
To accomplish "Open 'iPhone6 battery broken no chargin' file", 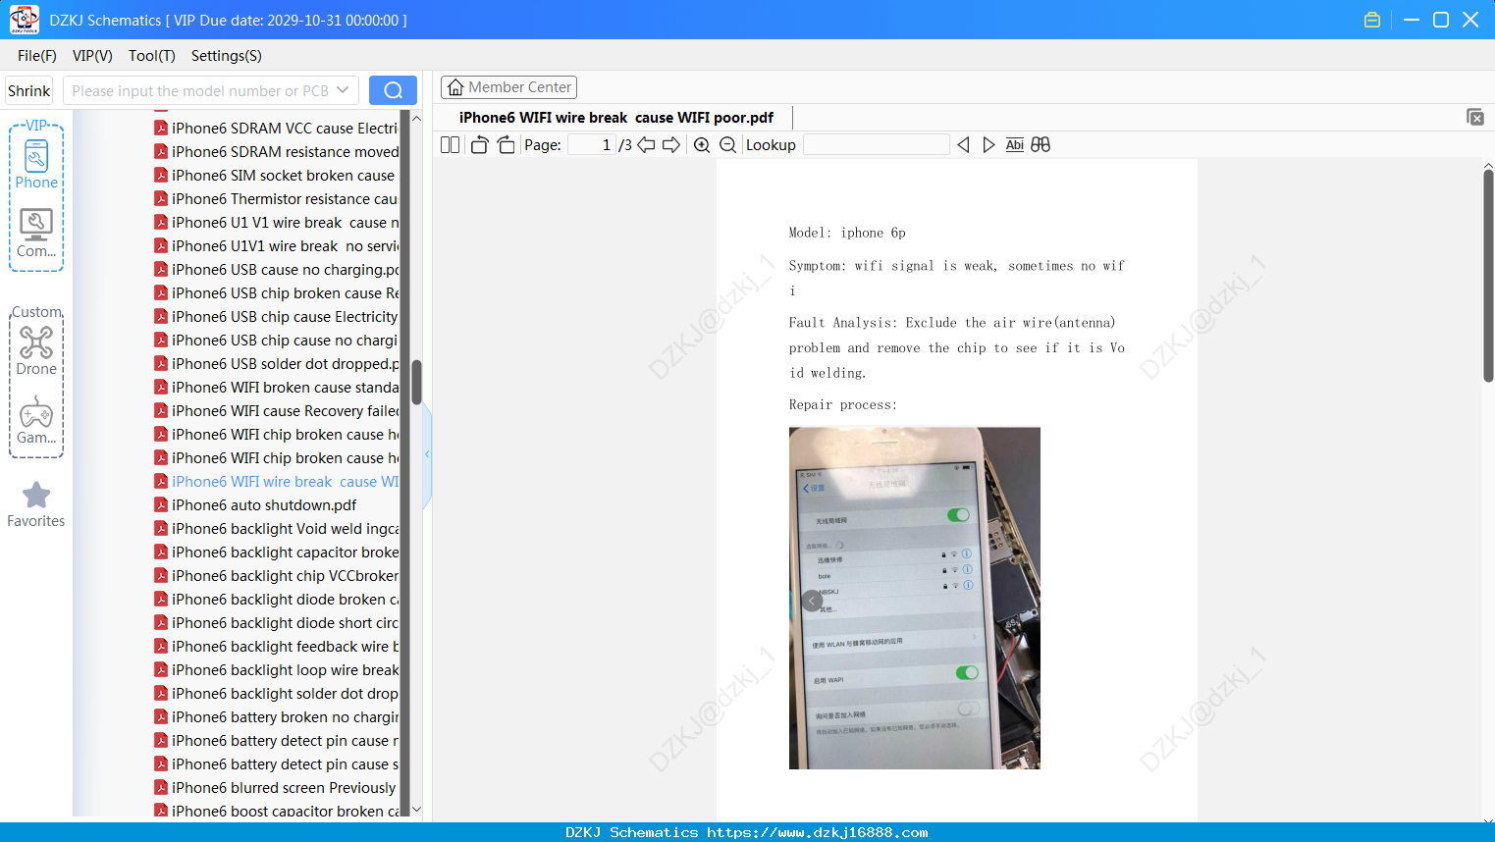I will click(x=286, y=717).
